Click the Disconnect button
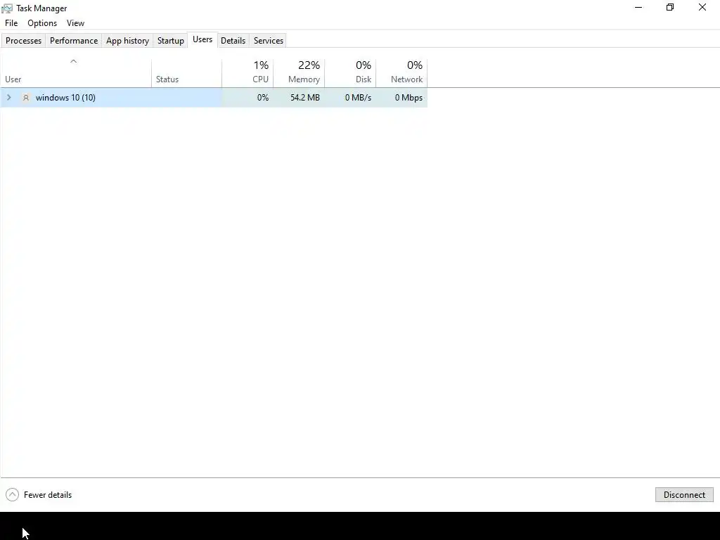This screenshot has width=720, height=540. [x=684, y=494]
